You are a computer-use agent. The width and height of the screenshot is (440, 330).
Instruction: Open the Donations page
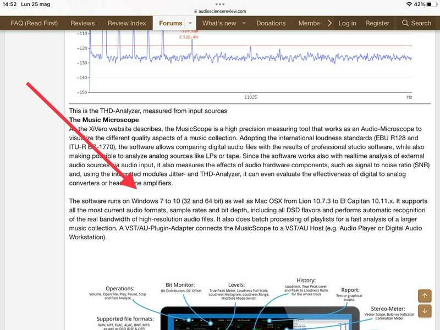coord(271,23)
